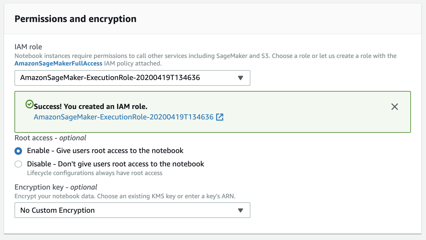Open the created AmazonSageMaker-ExecutionRole link
Image resolution: width=426 pixels, height=240 pixels.
coord(123,117)
